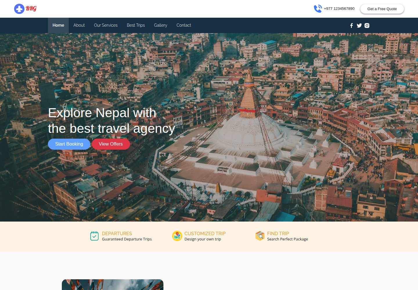Open the DEPARTURES heading link

[117, 233]
